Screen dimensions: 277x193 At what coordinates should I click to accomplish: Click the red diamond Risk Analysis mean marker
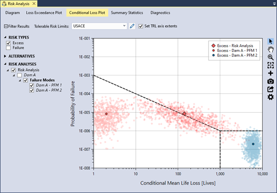point(184,114)
